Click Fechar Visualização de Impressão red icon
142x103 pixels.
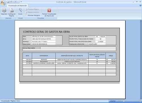(x=49, y=11)
